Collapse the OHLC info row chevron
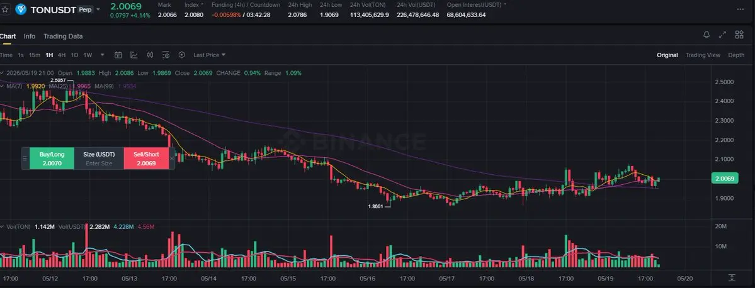 2,73
